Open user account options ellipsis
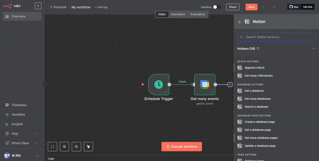The width and height of the screenshot is (319, 161). (37, 155)
